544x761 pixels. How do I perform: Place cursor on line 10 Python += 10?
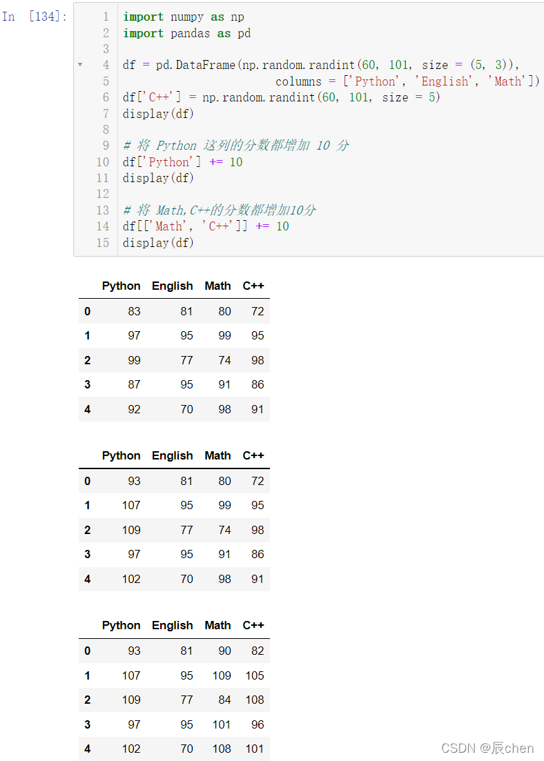point(183,162)
